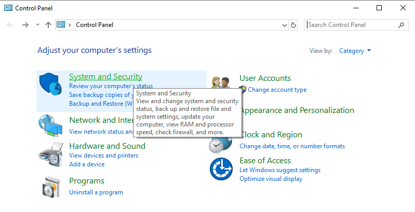
Task: Open Ease of Access category heading
Action: pyautogui.click(x=265, y=161)
